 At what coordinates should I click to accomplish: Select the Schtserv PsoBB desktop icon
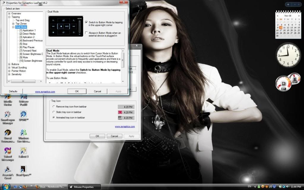23,100
